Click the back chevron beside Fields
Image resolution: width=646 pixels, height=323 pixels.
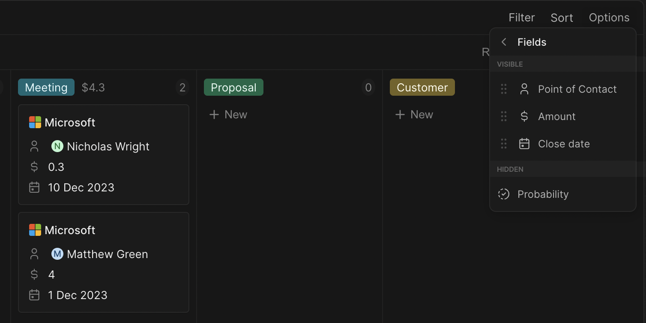coord(504,42)
